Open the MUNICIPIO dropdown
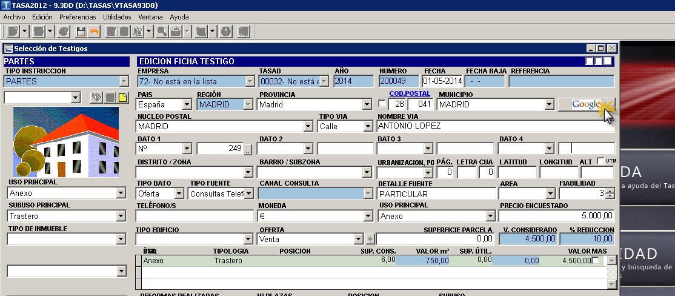675x296 pixels. [549, 104]
